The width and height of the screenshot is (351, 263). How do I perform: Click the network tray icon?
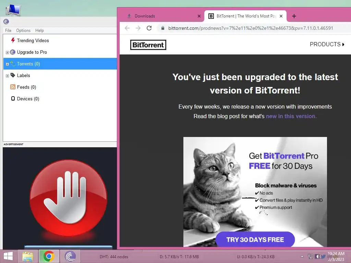(310, 256)
